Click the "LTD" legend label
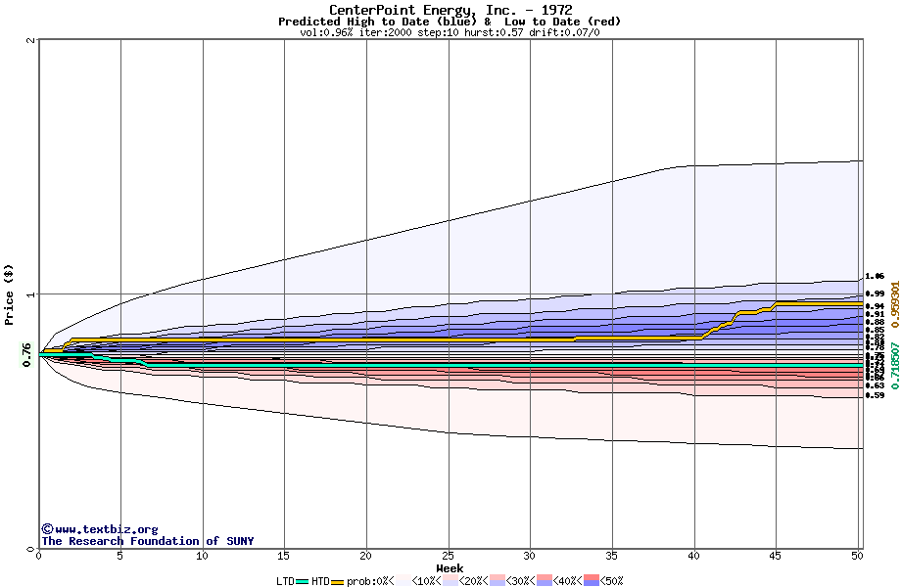The width and height of the screenshot is (901, 587). [286, 581]
